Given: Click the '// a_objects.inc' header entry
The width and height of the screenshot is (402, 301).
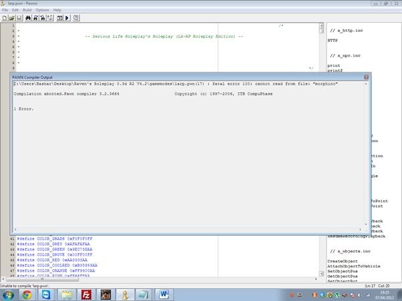Looking at the screenshot, I should (350, 252).
